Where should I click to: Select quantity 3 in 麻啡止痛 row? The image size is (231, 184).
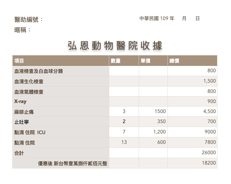click(x=124, y=111)
